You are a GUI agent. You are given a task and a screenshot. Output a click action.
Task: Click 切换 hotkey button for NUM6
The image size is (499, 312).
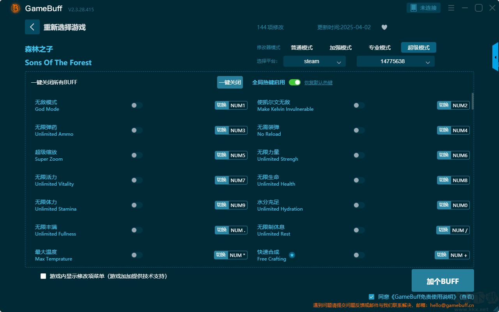click(x=444, y=155)
